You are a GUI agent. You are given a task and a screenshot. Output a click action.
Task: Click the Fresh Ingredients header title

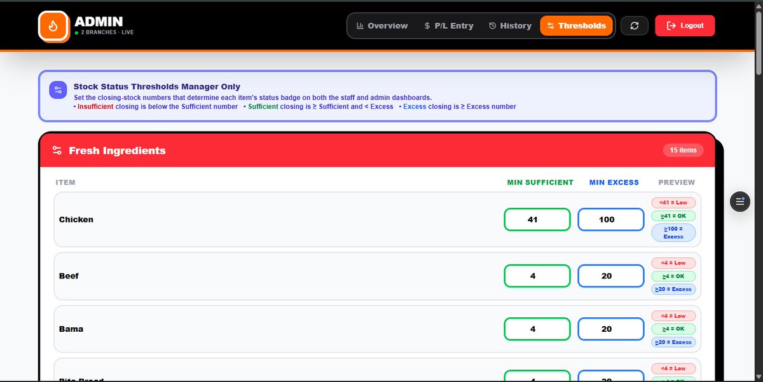point(117,151)
